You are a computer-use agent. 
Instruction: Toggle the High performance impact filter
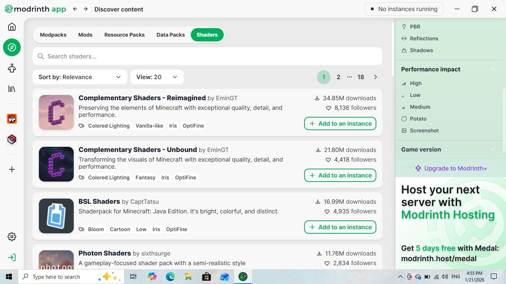click(415, 83)
